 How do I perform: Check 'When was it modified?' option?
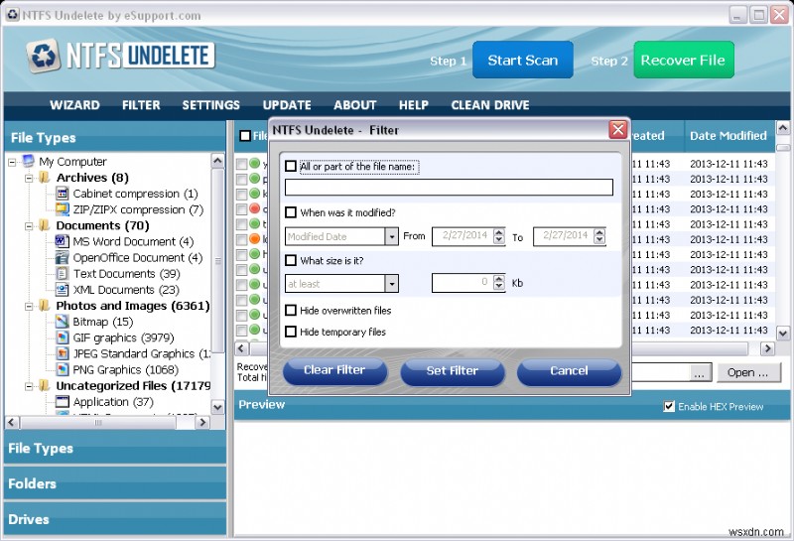pos(291,212)
